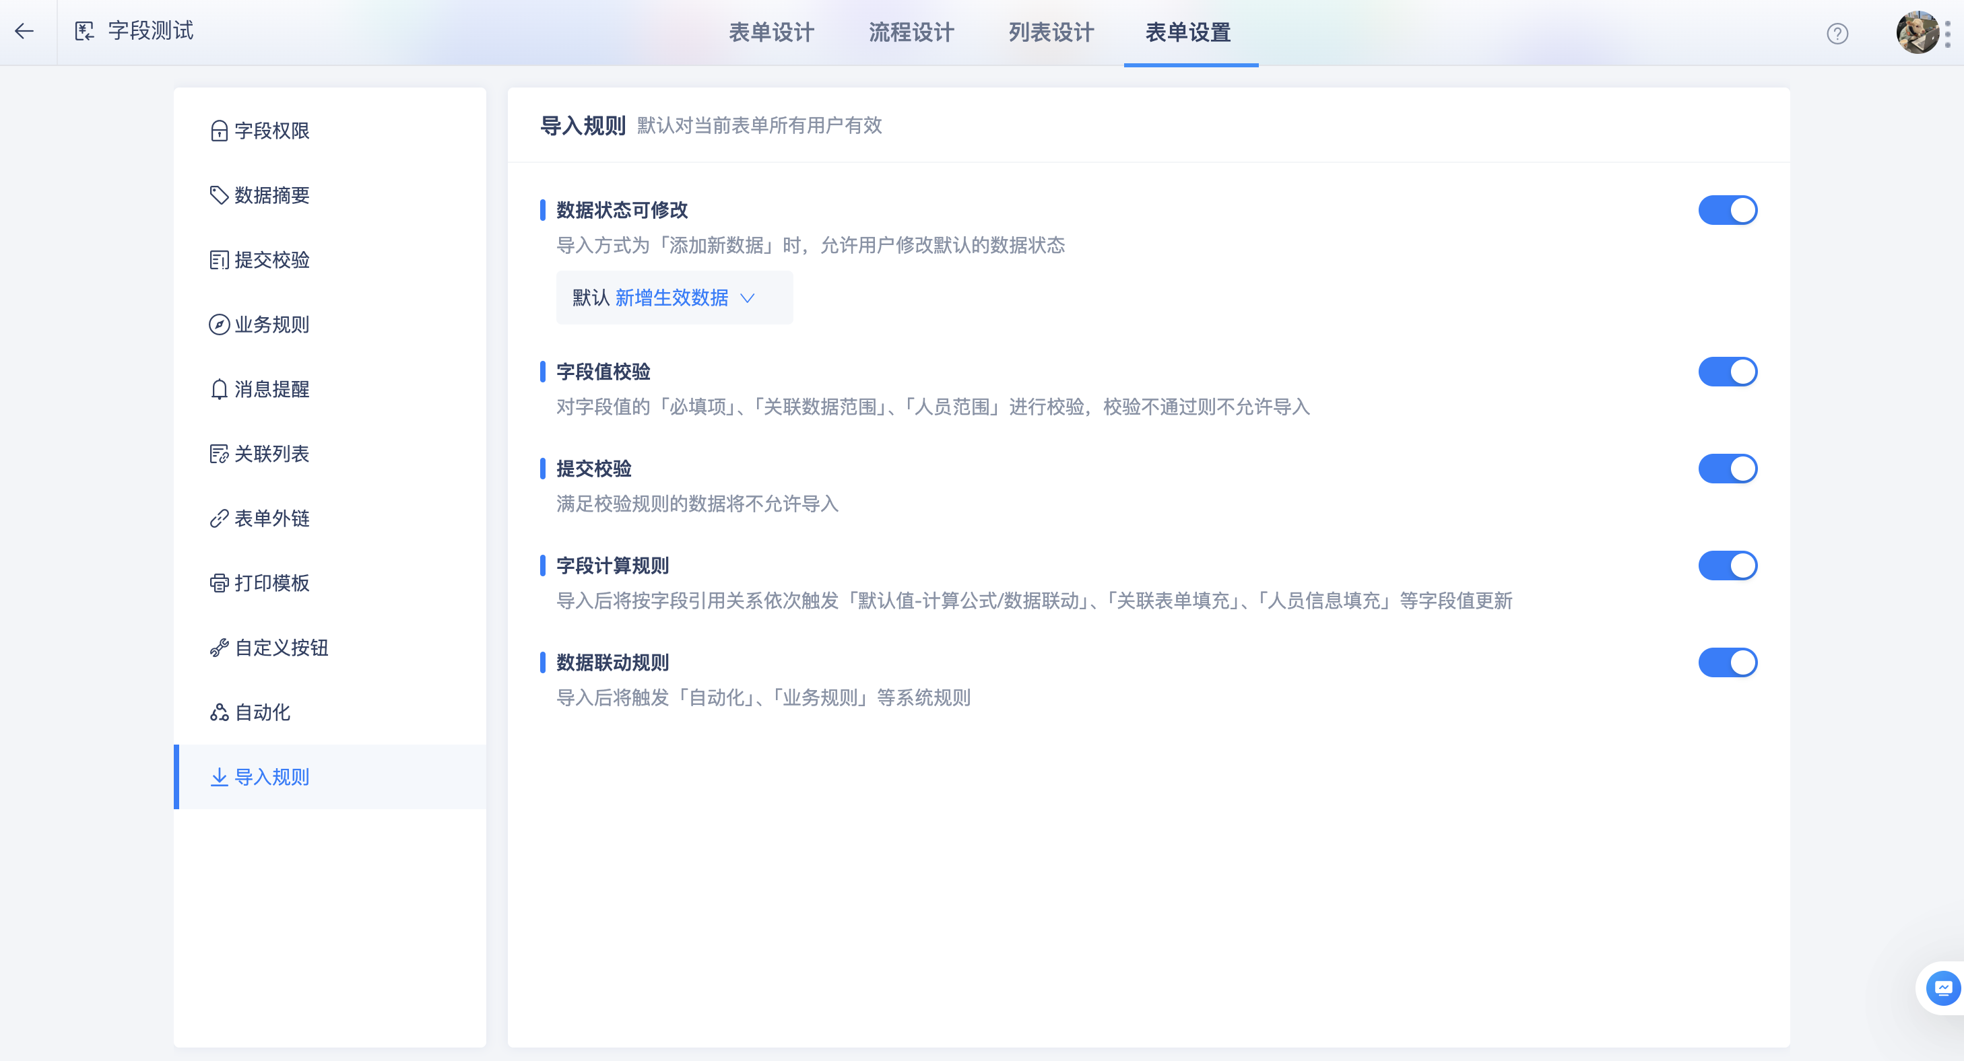Click the bell icon for 消息提醒

[x=219, y=390]
